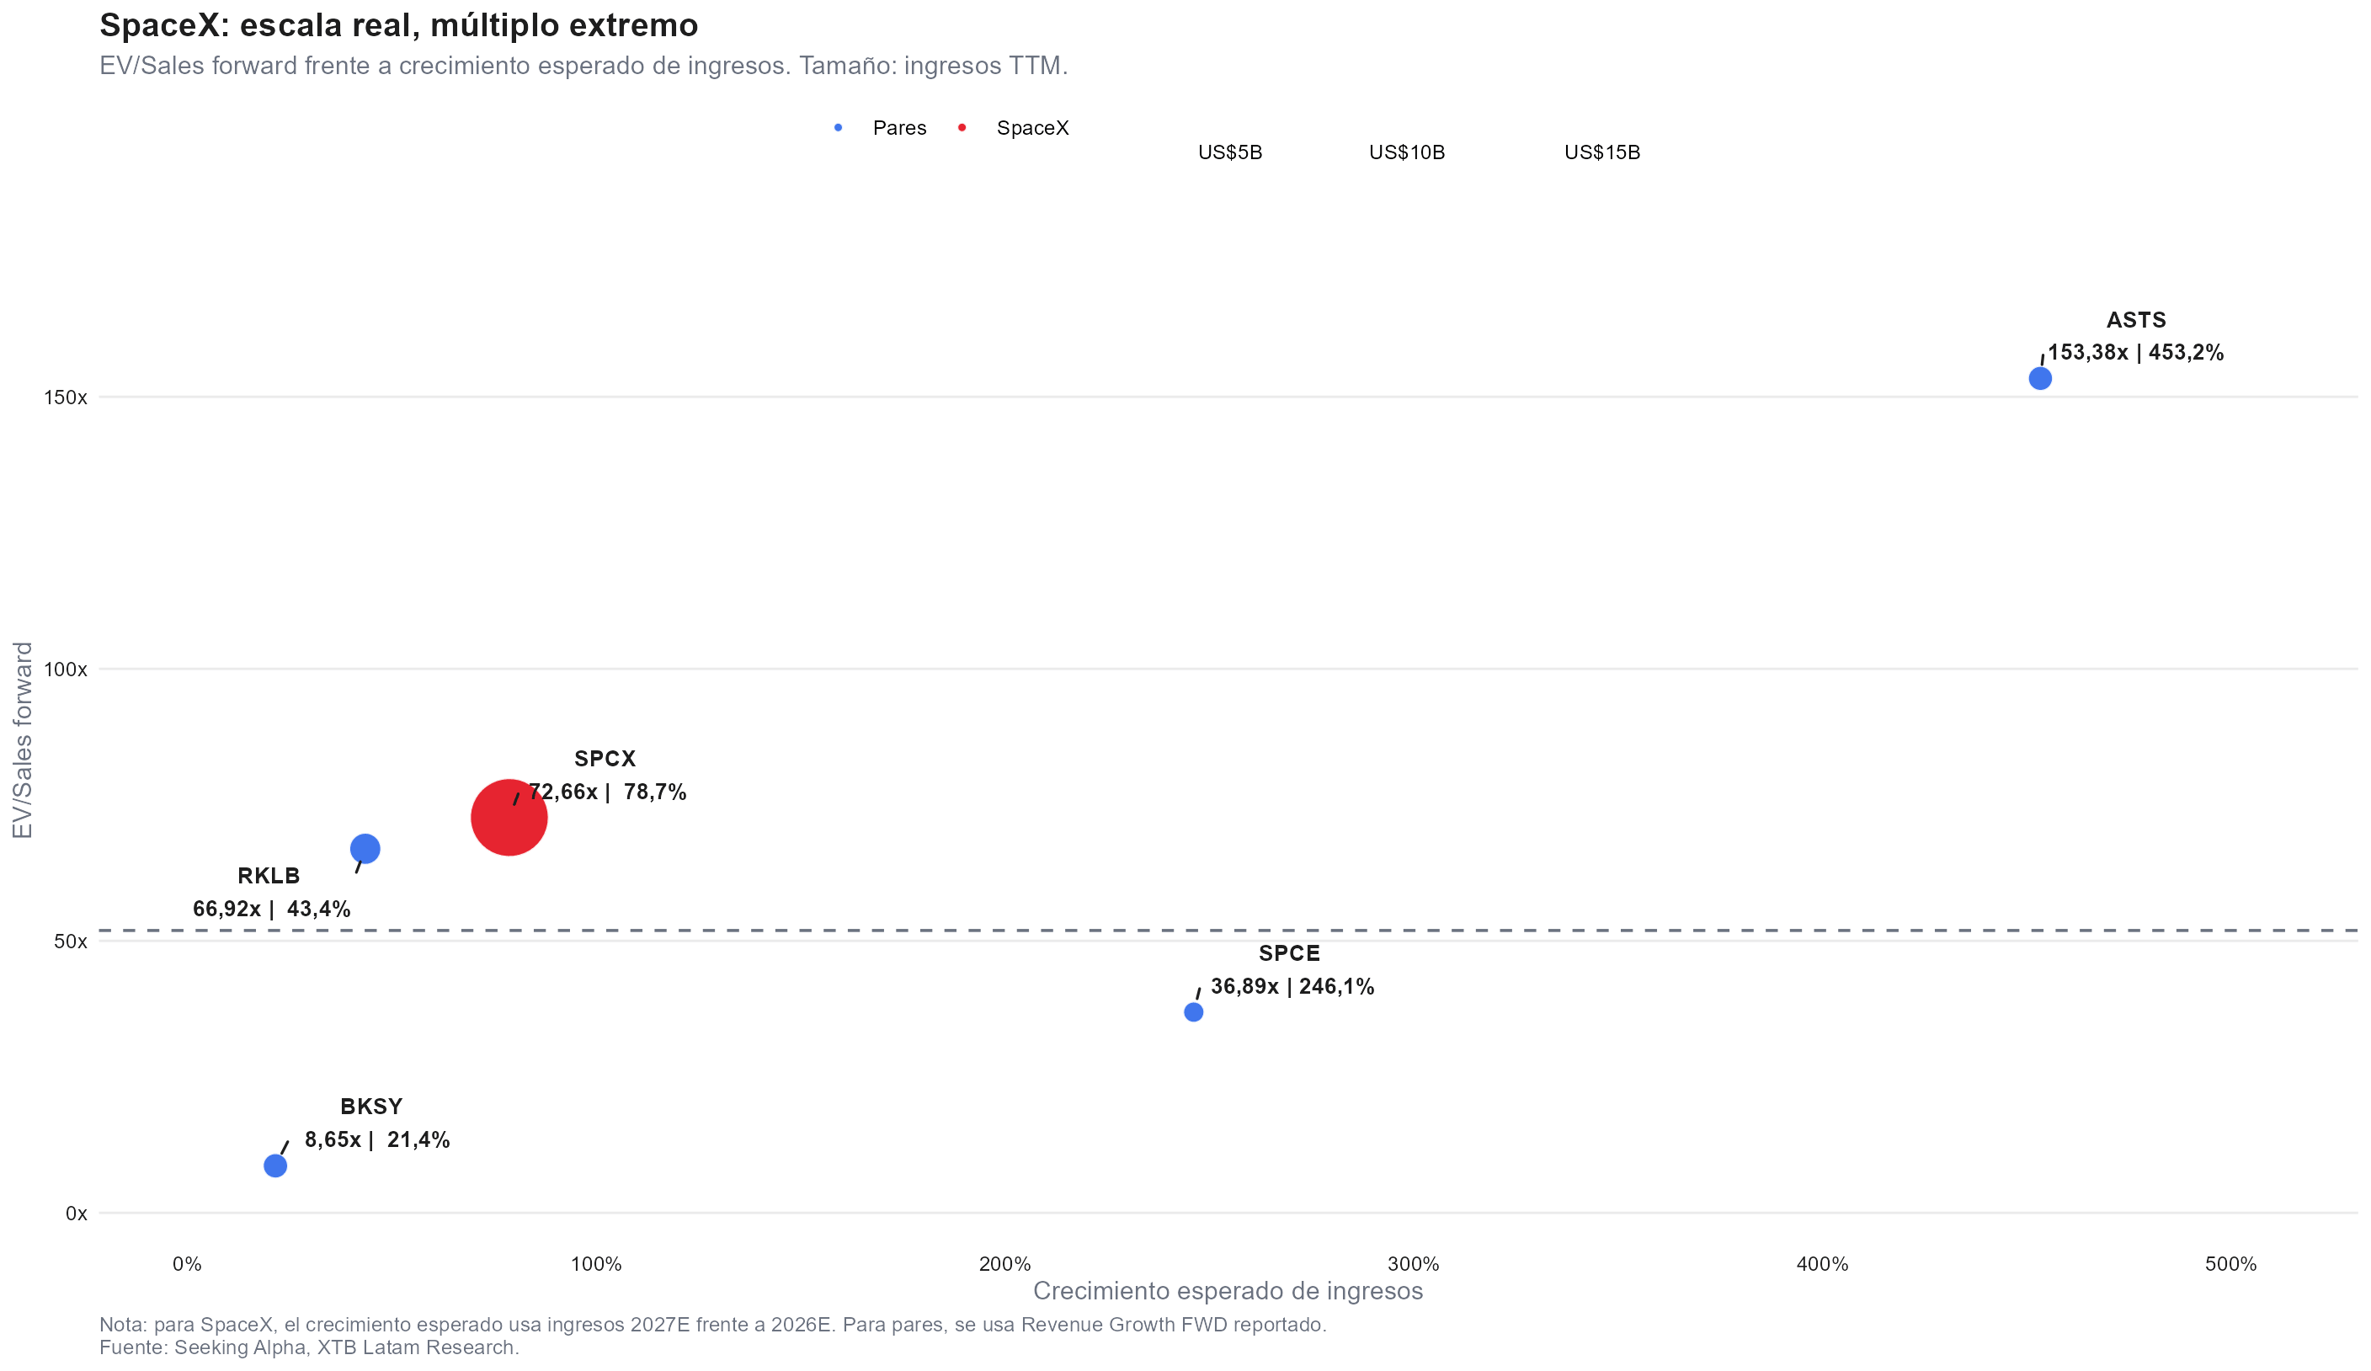2371x1371 pixels.
Task: Click the '150x' y-axis tick label
Action: (66, 397)
